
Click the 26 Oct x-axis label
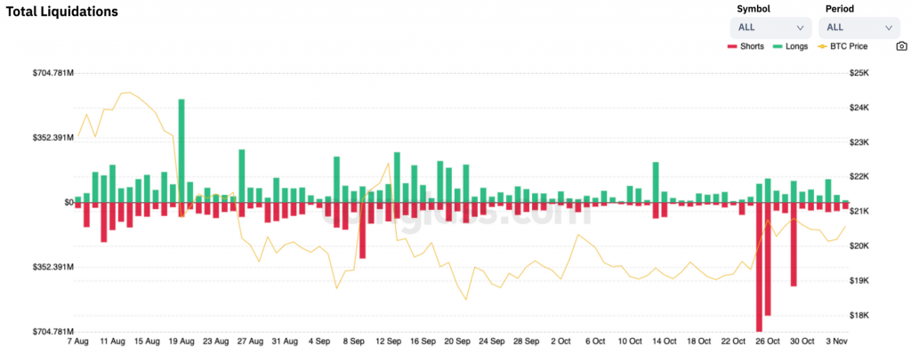[768, 342]
